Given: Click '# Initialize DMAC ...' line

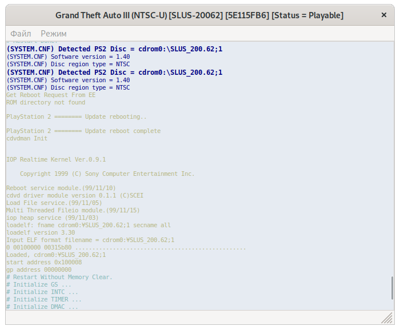Looking at the screenshot, I should click(x=42, y=307).
